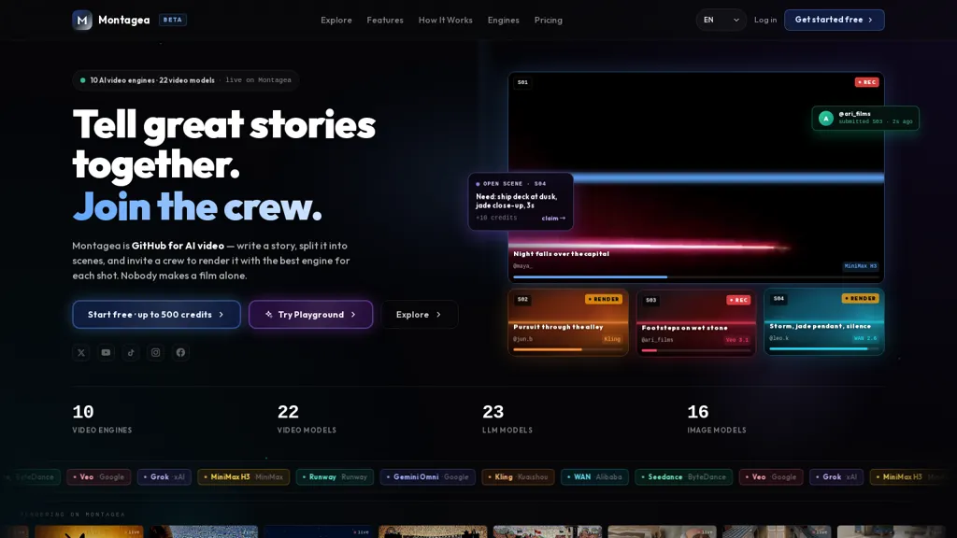Open the Instagram social icon
This screenshot has width=957, height=538.
(x=156, y=352)
